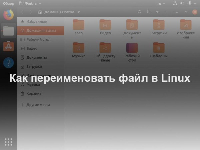Viewport: 200px width, 150px height.
Task: Click the volume icon in the top bar
Action: [182, 3]
